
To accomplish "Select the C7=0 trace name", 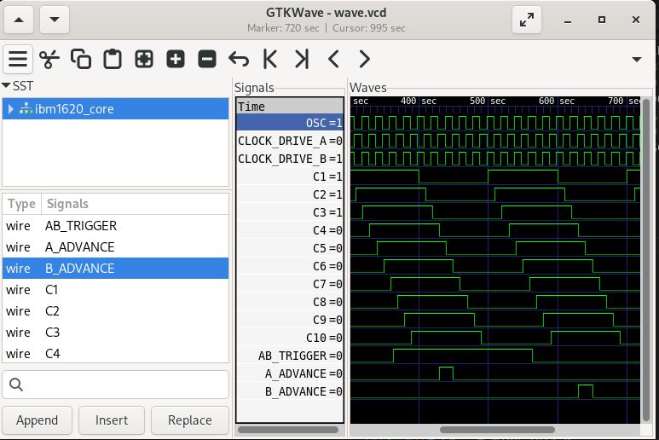I will (290, 284).
